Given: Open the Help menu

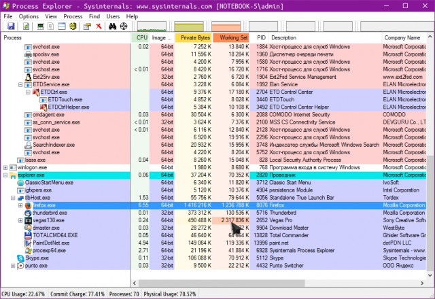Looking at the screenshot, I should pos(132,16).
